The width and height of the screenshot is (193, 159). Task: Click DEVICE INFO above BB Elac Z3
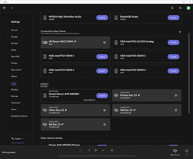point(54,121)
